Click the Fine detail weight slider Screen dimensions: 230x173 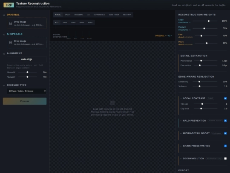click(206, 36)
